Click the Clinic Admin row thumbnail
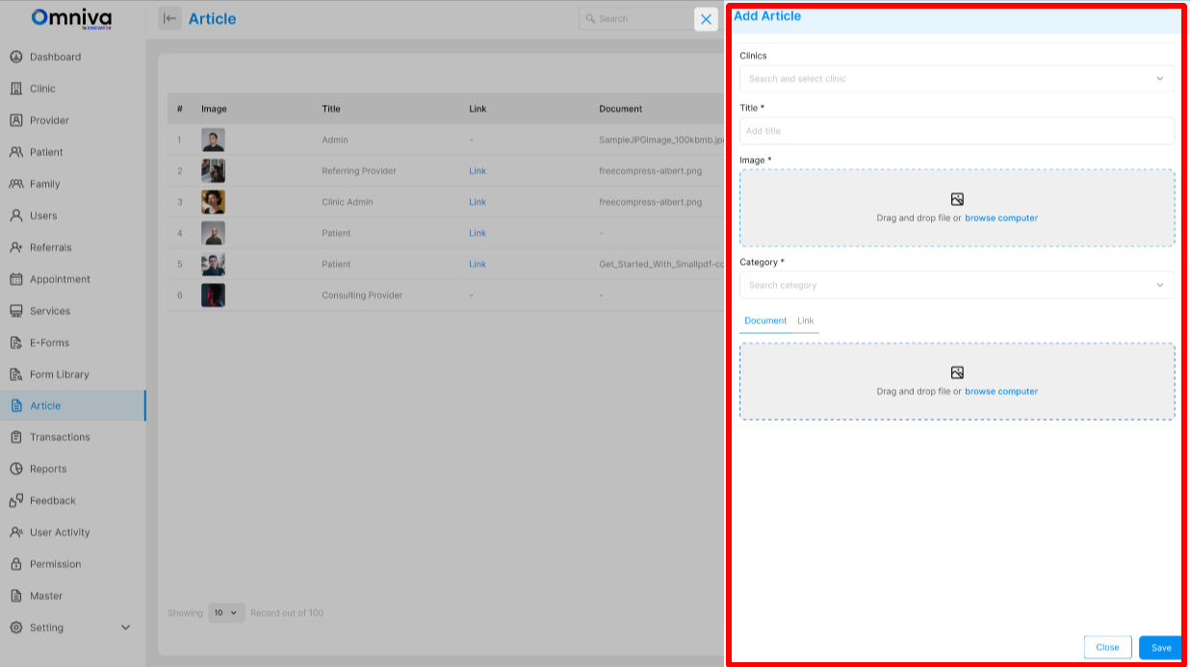The width and height of the screenshot is (1190, 667). 213,202
